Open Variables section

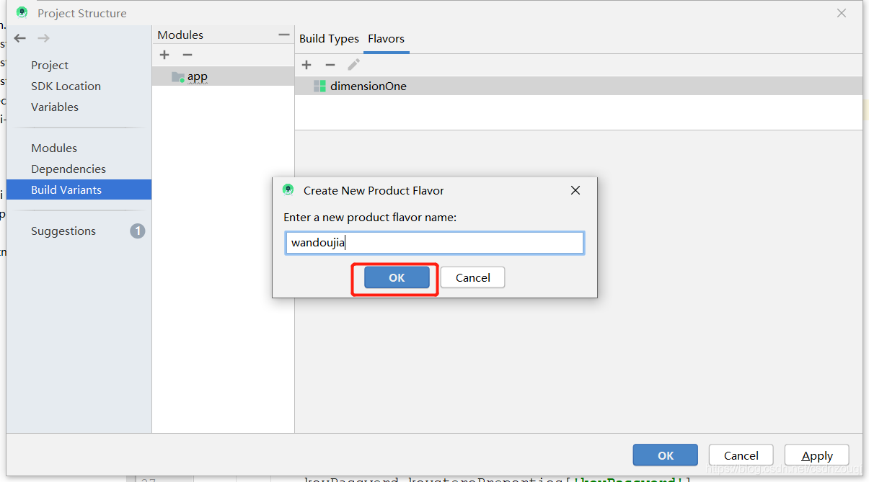tap(55, 107)
